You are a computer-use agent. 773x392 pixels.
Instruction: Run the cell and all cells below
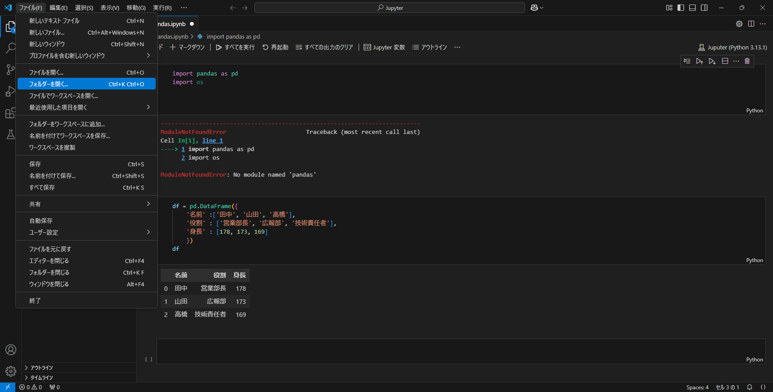[712, 61]
